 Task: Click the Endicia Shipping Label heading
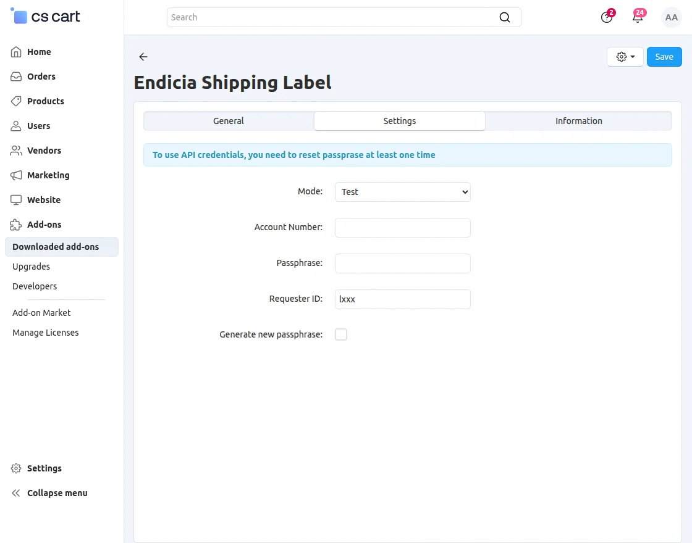point(232,83)
